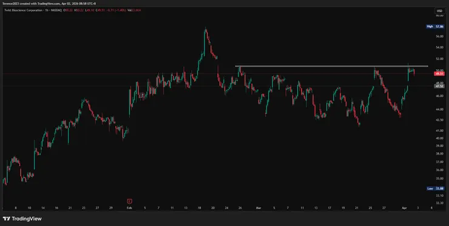Select the red 49.51 current price label

pos(439,73)
